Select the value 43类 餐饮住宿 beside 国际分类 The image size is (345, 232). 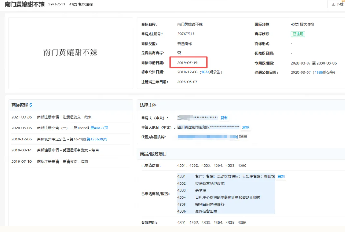(x=302, y=24)
